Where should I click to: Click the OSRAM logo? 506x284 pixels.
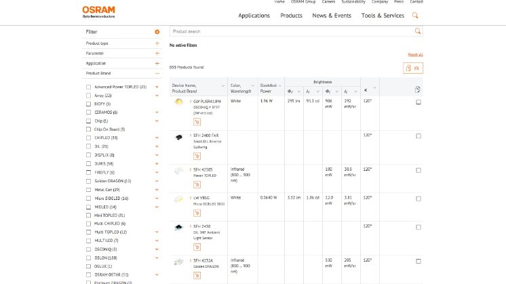click(98, 12)
